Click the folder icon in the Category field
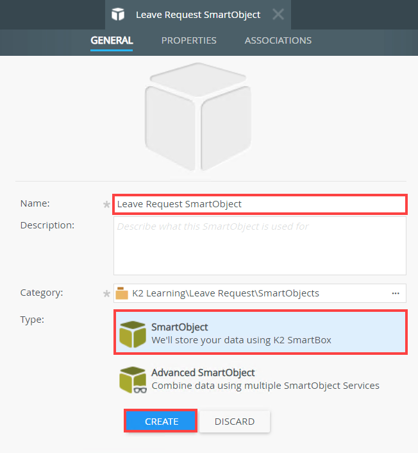This screenshot has height=453, width=418. (122, 293)
